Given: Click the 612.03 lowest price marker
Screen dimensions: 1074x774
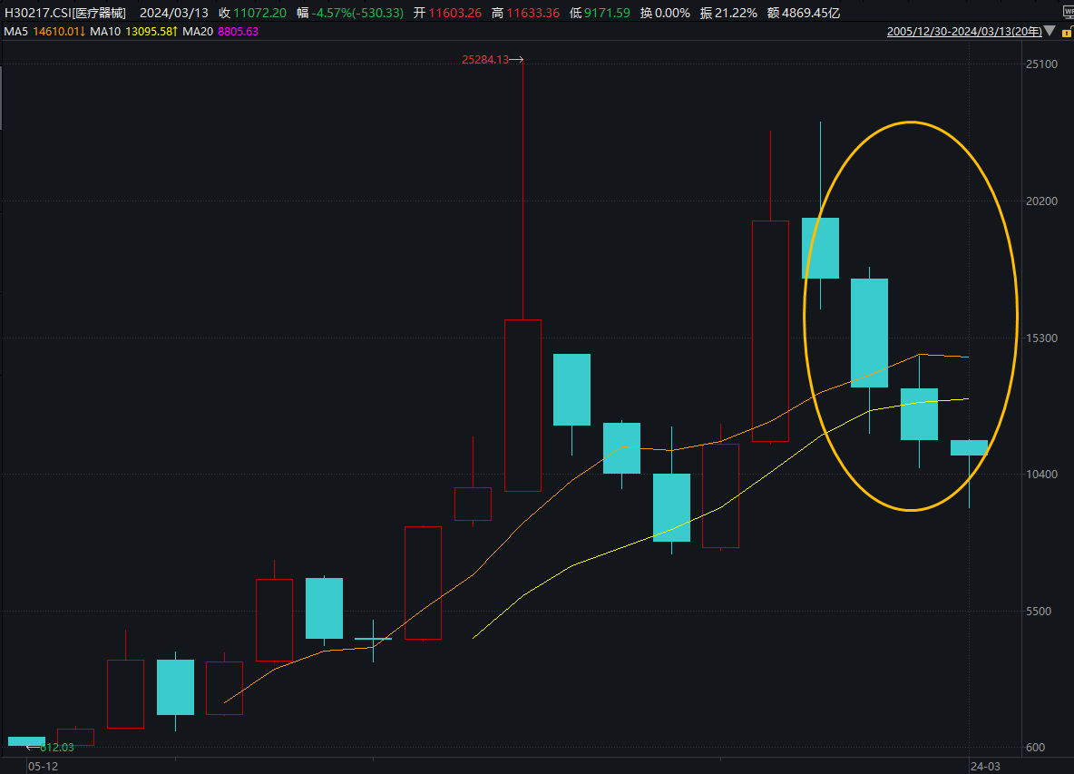Looking at the screenshot, I should (x=56, y=748).
